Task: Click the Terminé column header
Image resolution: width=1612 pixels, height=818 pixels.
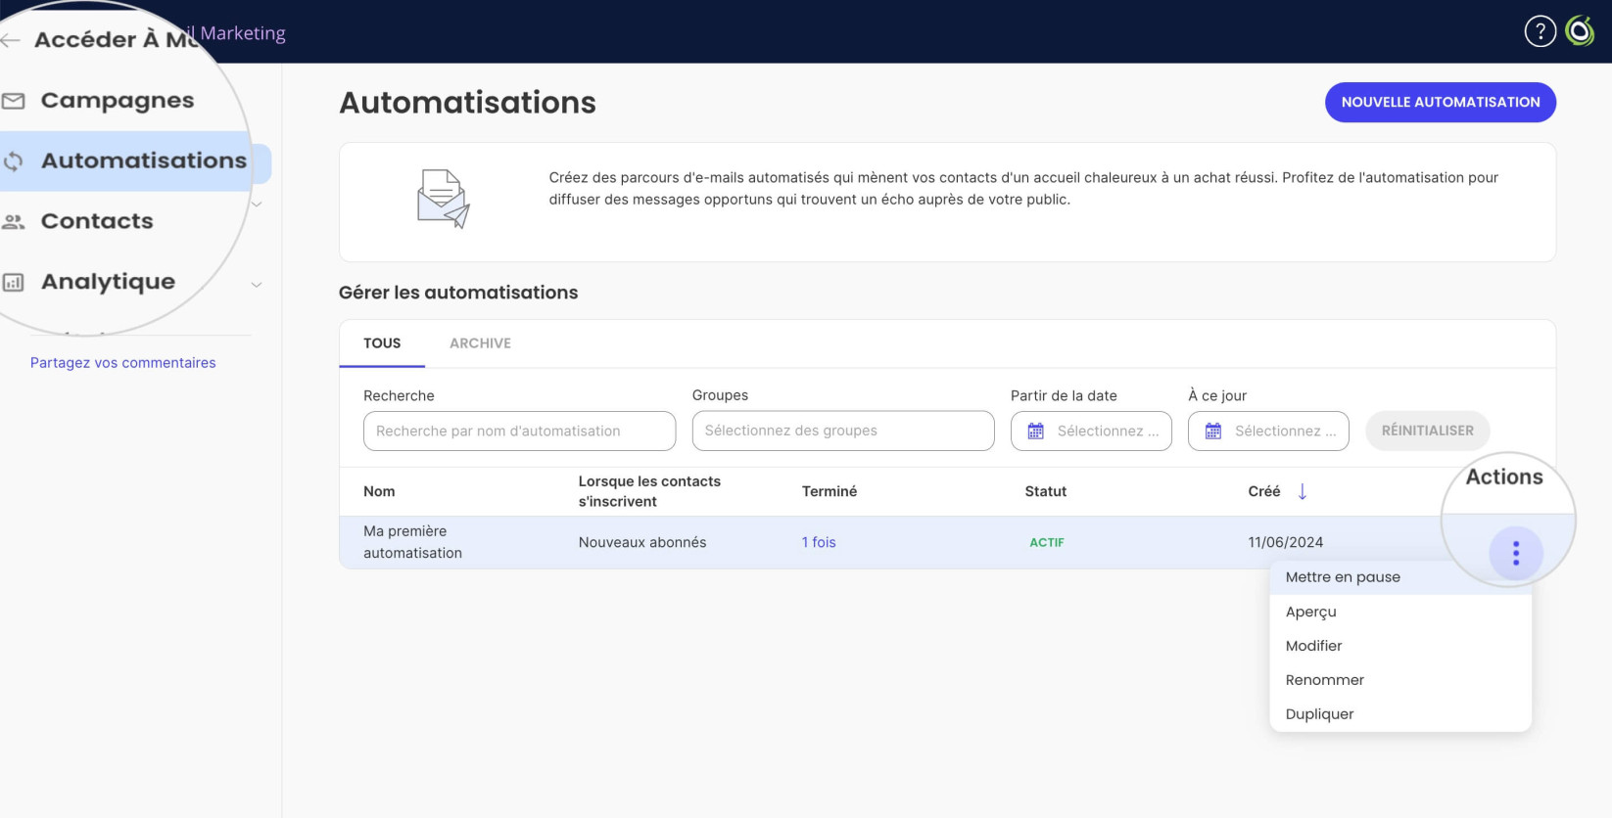Action: coord(829,491)
